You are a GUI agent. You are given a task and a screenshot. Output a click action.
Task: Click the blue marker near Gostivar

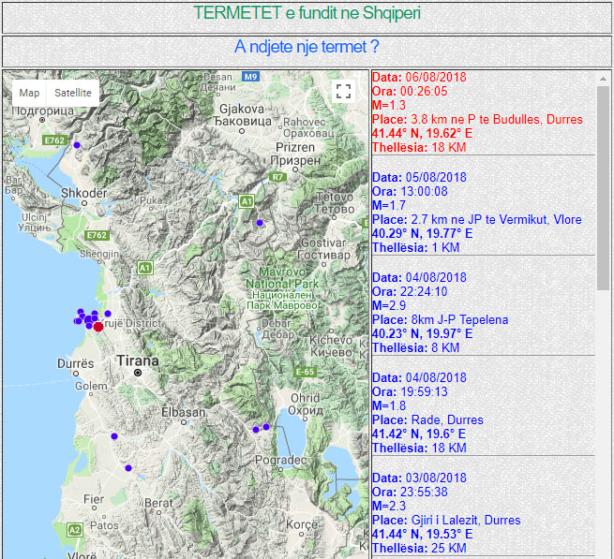pos(260,222)
